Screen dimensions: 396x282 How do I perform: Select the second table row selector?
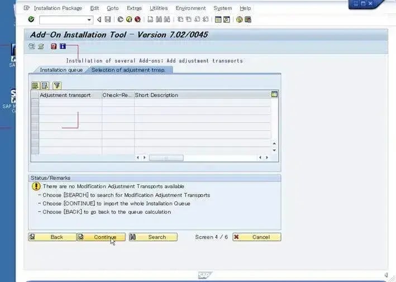[35, 111]
